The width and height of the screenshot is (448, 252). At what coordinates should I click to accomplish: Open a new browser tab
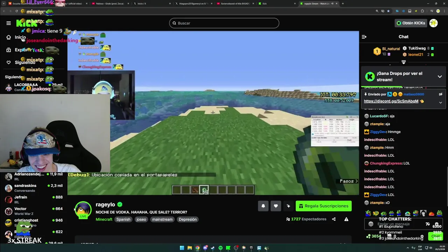[x=343, y=3]
